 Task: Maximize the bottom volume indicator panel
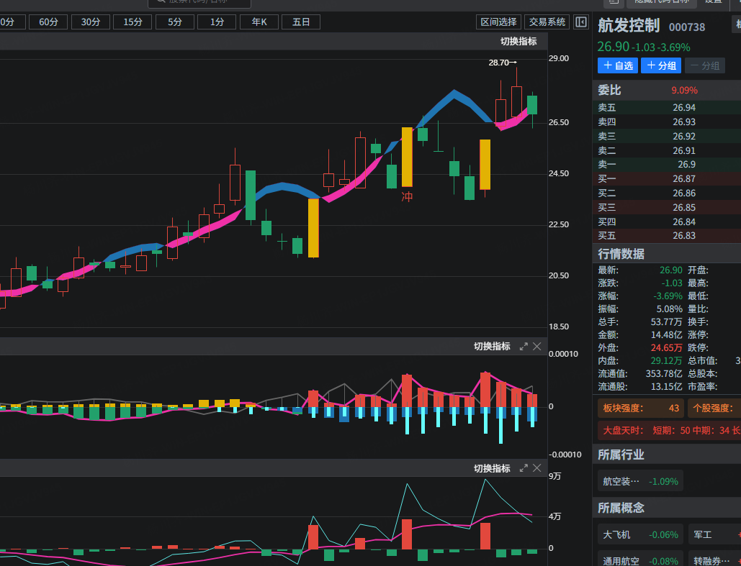(524, 469)
